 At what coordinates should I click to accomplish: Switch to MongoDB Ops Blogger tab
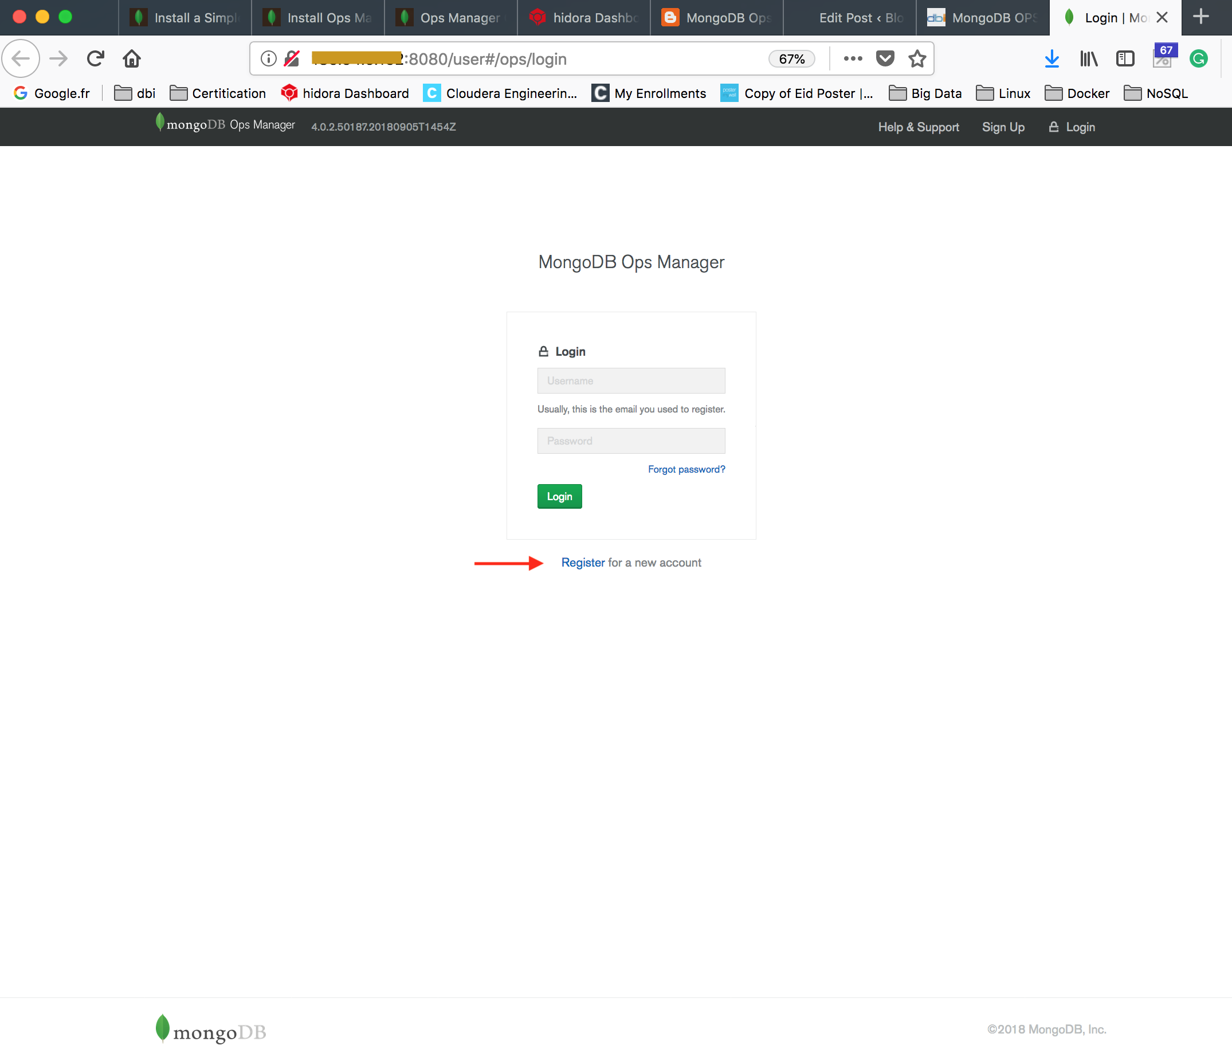pos(717,17)
